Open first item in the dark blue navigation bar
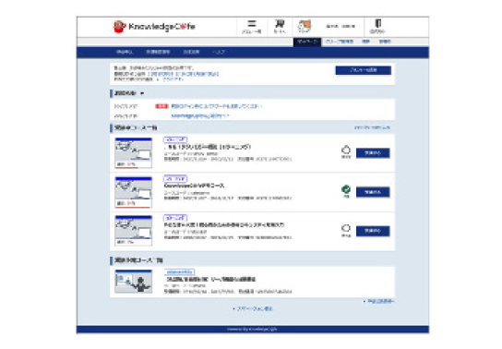 [124, 53]
